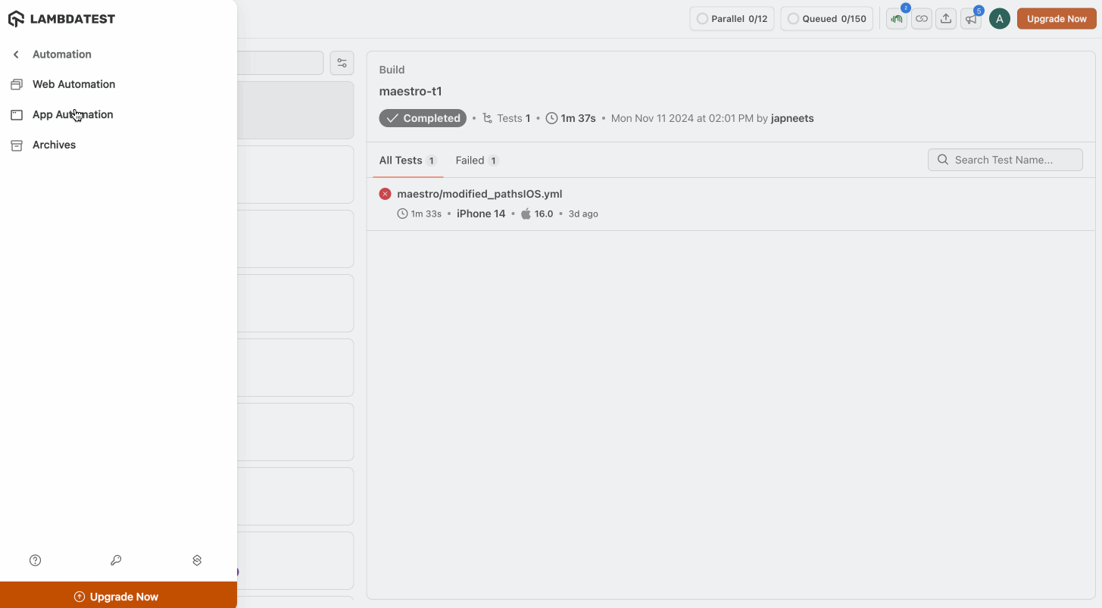Open announcements megaphone icon
This screenshot has width=1102, height=608.
pyautogui.click(x=970, y=19)
